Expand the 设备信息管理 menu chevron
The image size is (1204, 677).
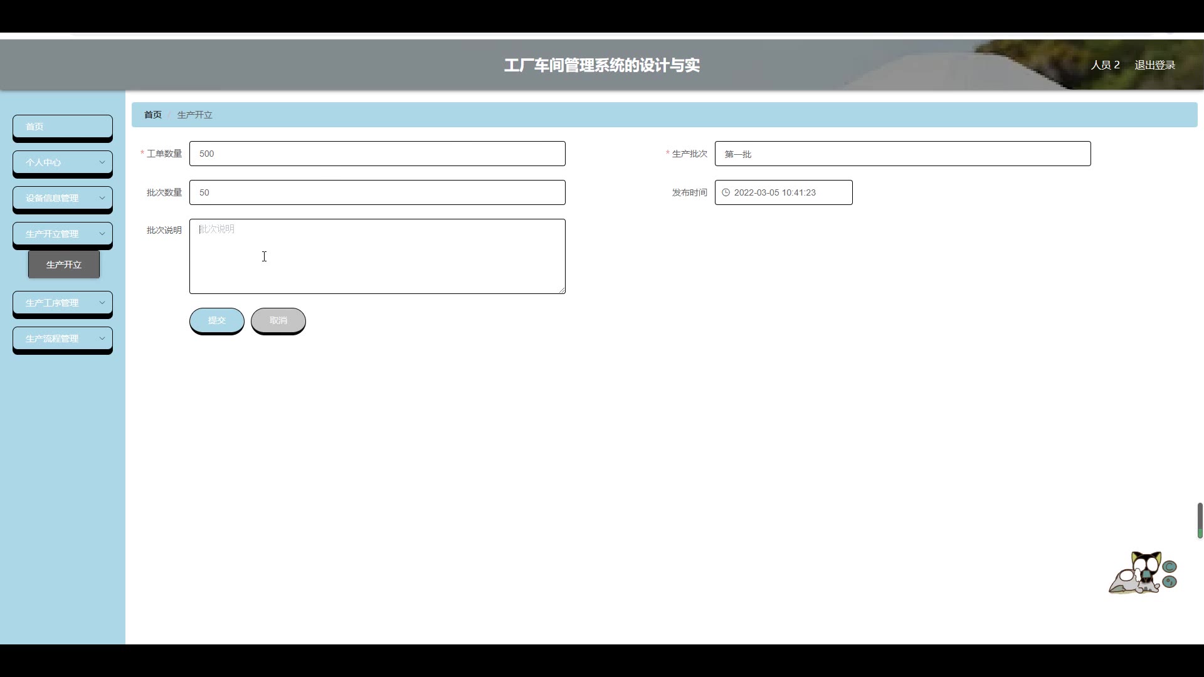tap(102, 198)
